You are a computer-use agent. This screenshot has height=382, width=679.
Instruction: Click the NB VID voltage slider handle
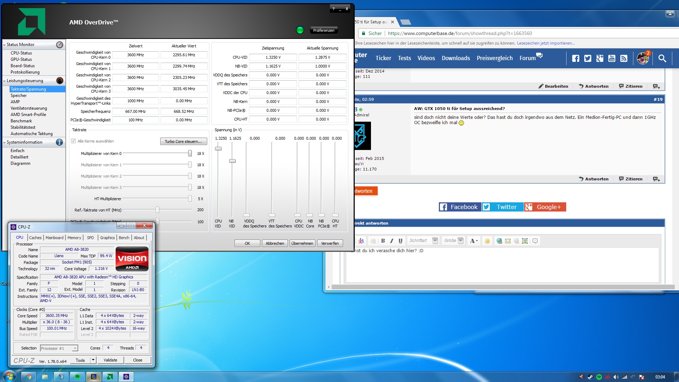point(232,161)
